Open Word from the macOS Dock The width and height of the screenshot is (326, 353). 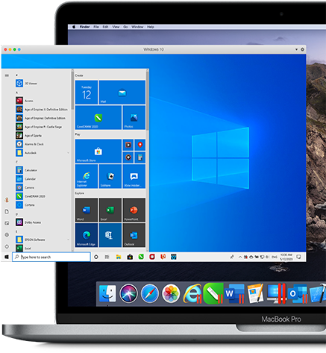pyautogui.click(x=234, y=293)
